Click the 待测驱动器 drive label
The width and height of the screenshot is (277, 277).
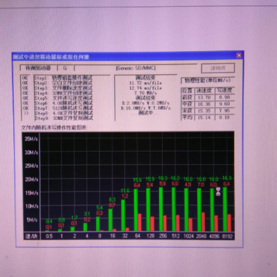click(x=38, y=68)
